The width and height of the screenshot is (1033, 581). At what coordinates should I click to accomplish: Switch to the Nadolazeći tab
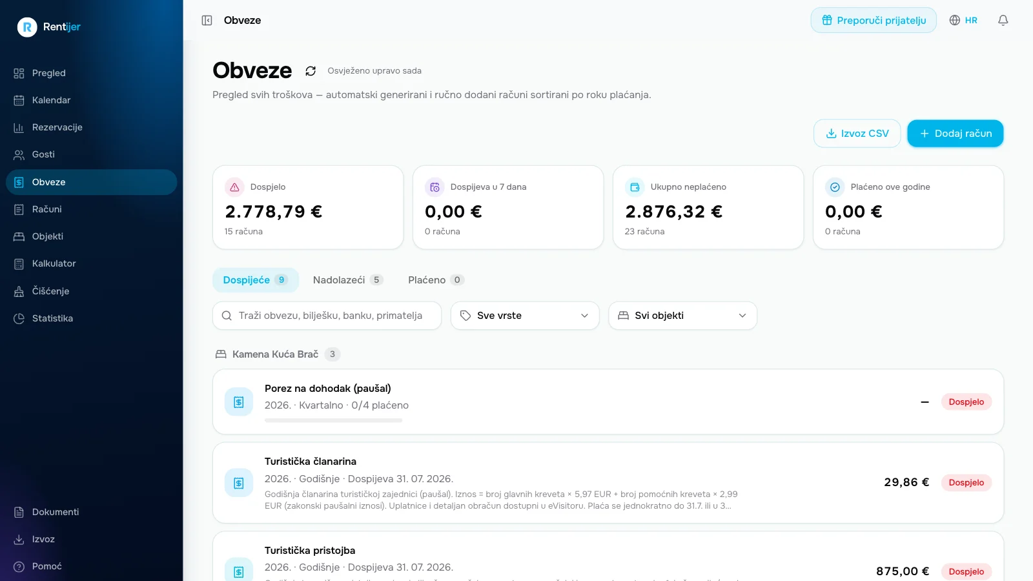pos(348,280)
